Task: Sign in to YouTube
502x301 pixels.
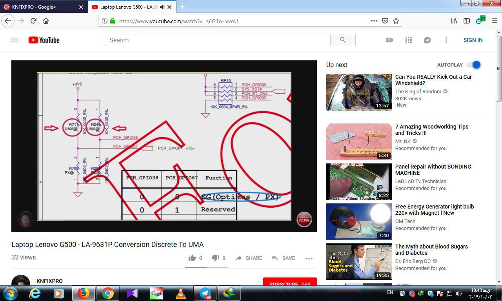Action: (x=473, y=40)
